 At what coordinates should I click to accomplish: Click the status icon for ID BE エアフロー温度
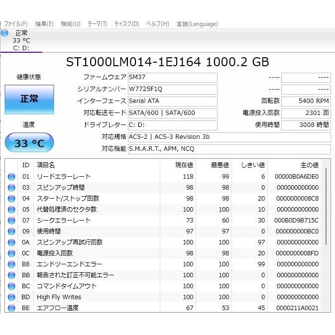[x=11, y=308]
